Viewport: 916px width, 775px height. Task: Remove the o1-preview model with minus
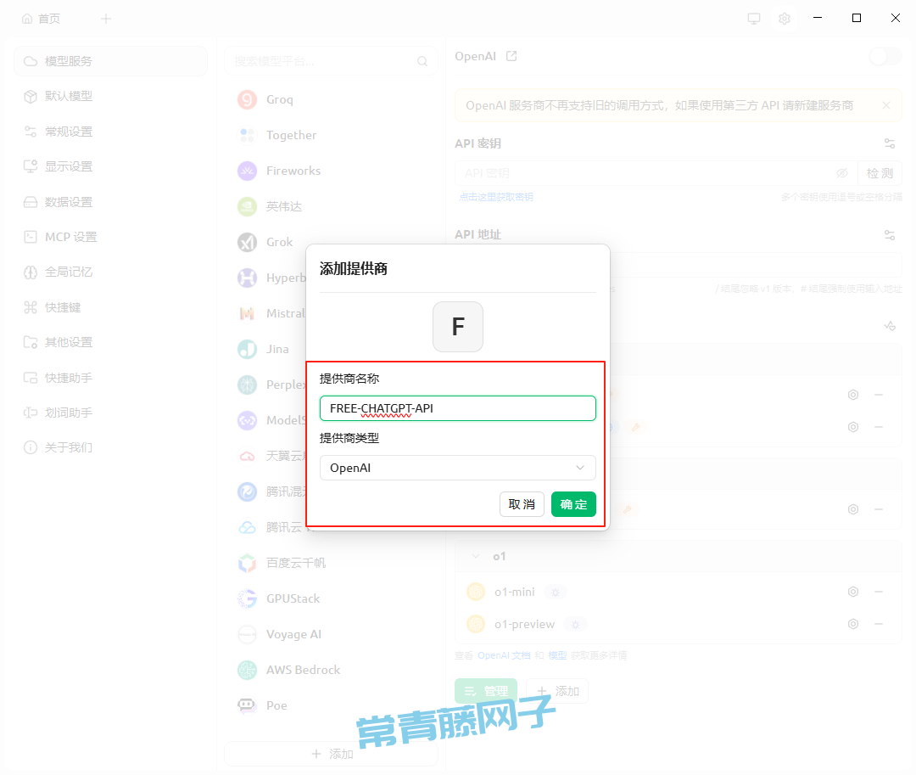coord(878,624)
